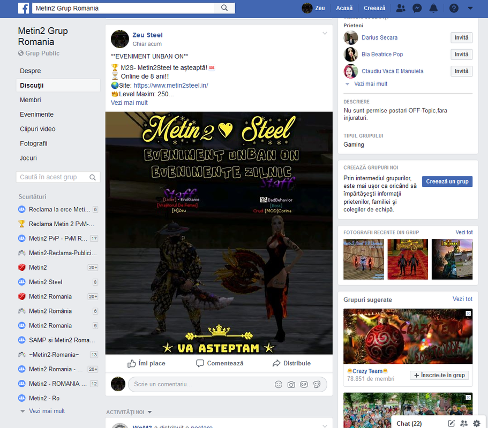The image size is (488, 428).
Task: Invite Bia Beatrice Pop with Invită
Action: (462, 55)
